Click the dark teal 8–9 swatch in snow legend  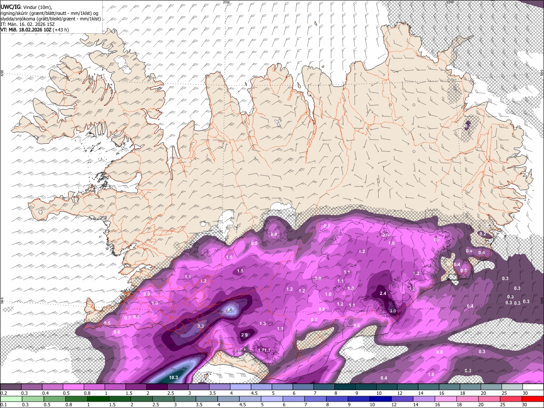pyautogui.click(x=345, y=387)
